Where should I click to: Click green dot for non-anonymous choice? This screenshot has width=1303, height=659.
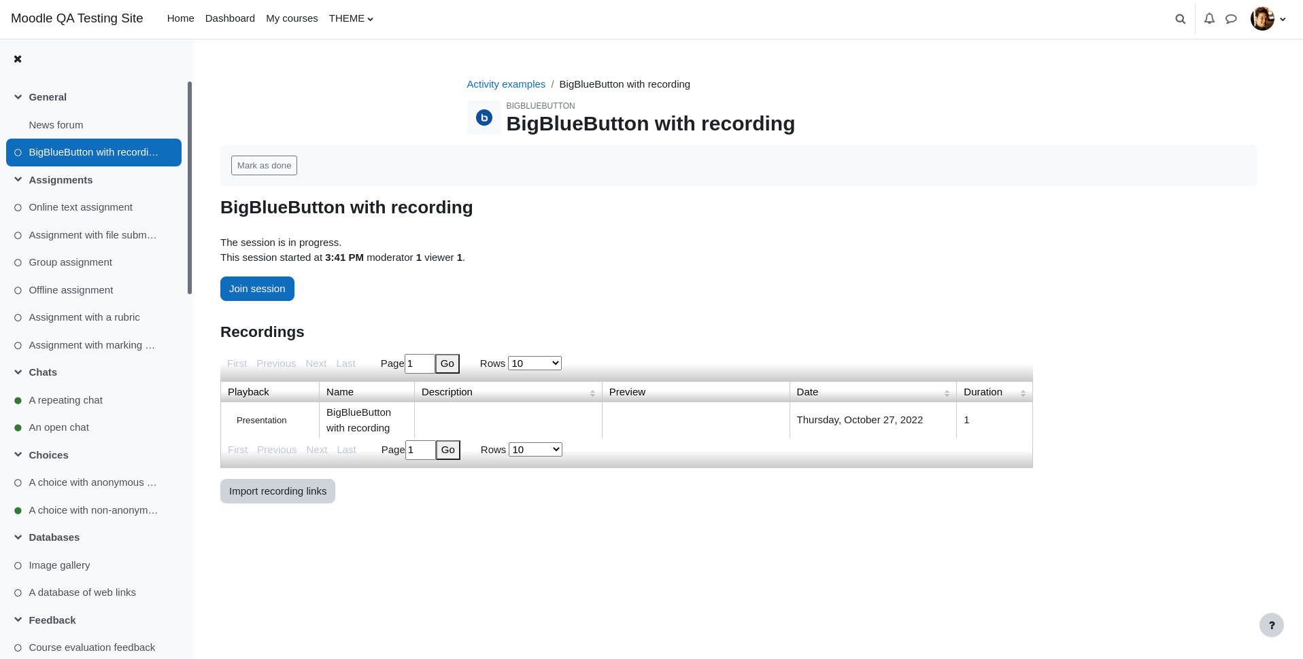point(18,511)
